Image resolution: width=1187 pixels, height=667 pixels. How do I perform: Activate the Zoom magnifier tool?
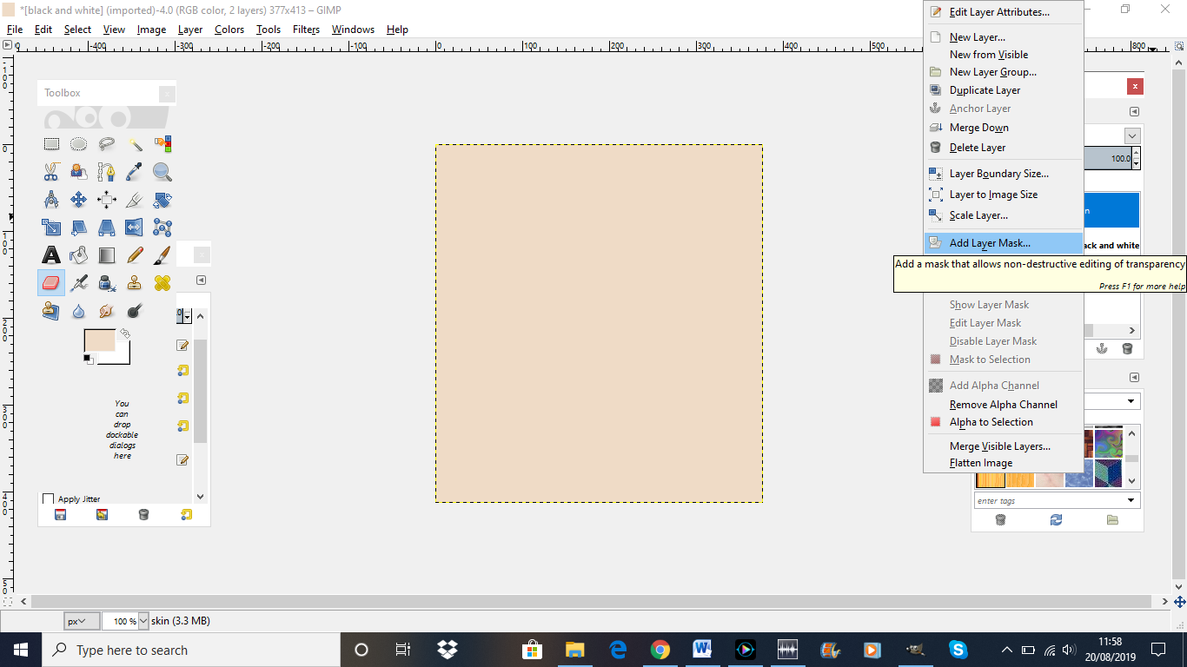tap(162, 171)
